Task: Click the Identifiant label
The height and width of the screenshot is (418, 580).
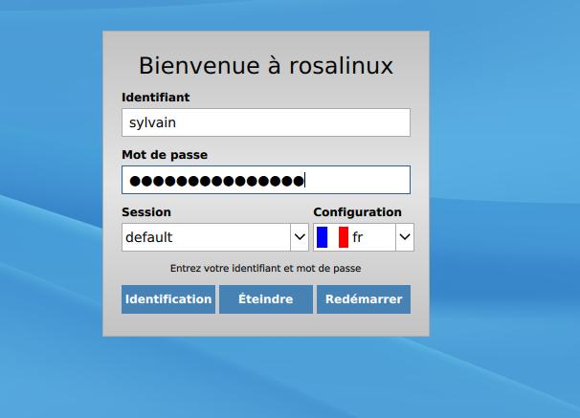Action: coord(155,98)
